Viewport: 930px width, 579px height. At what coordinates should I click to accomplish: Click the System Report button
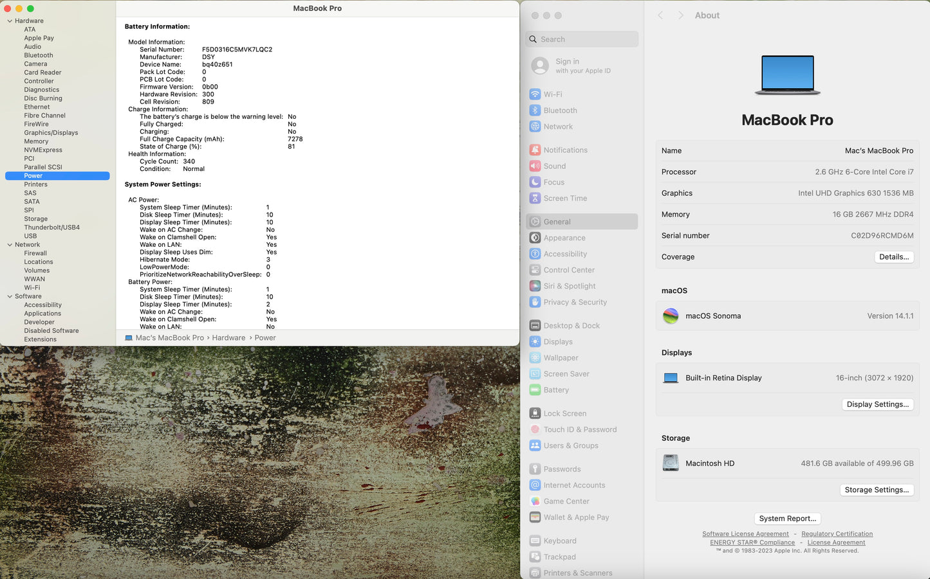coord(787,519)
